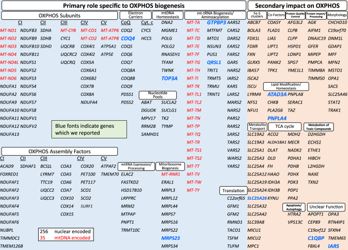This screenshot has height=250, width=348.
Task: Click the red gene MT-ND1
Action: pos(8,30)
